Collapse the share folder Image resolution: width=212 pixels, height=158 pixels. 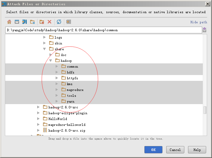44,49
